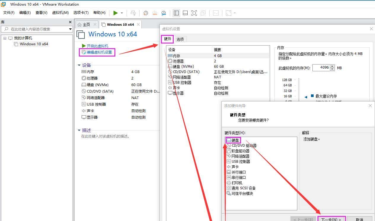Click the 下一步(N) button
375x221 pixels.
(331, 220)
